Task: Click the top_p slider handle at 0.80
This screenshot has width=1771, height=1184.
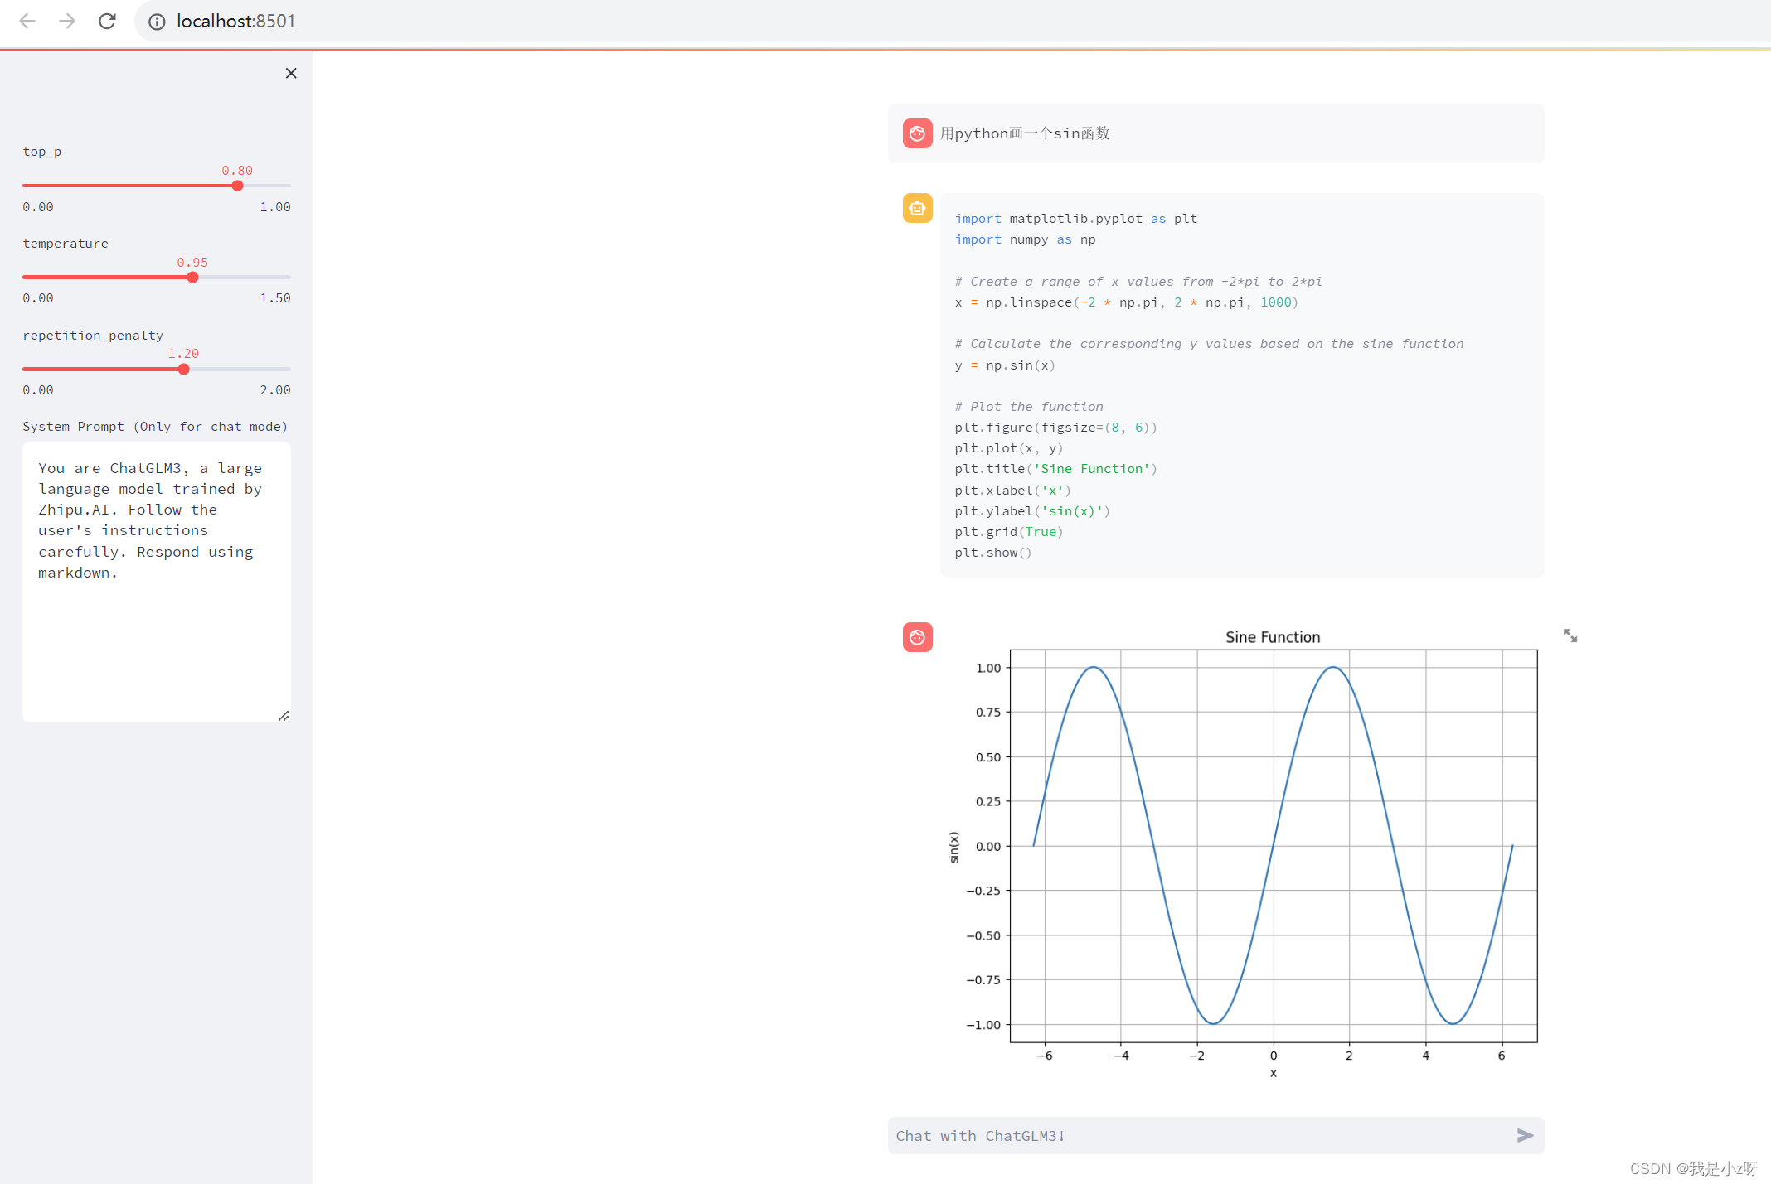Action: [237, 186]
